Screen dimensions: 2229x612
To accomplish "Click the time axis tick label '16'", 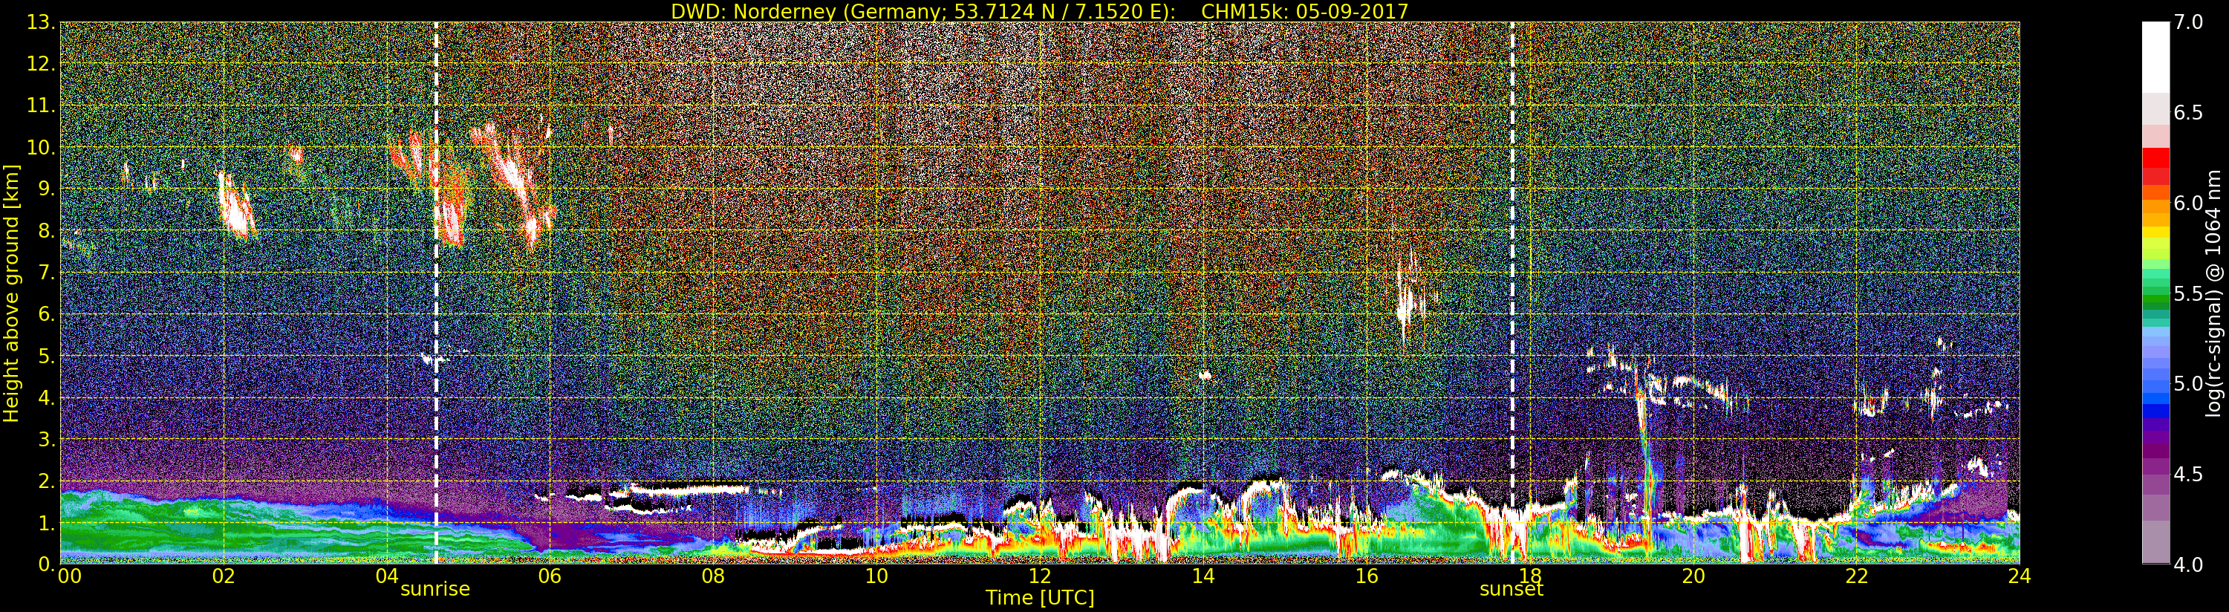I will click(x=1367, y=576).
